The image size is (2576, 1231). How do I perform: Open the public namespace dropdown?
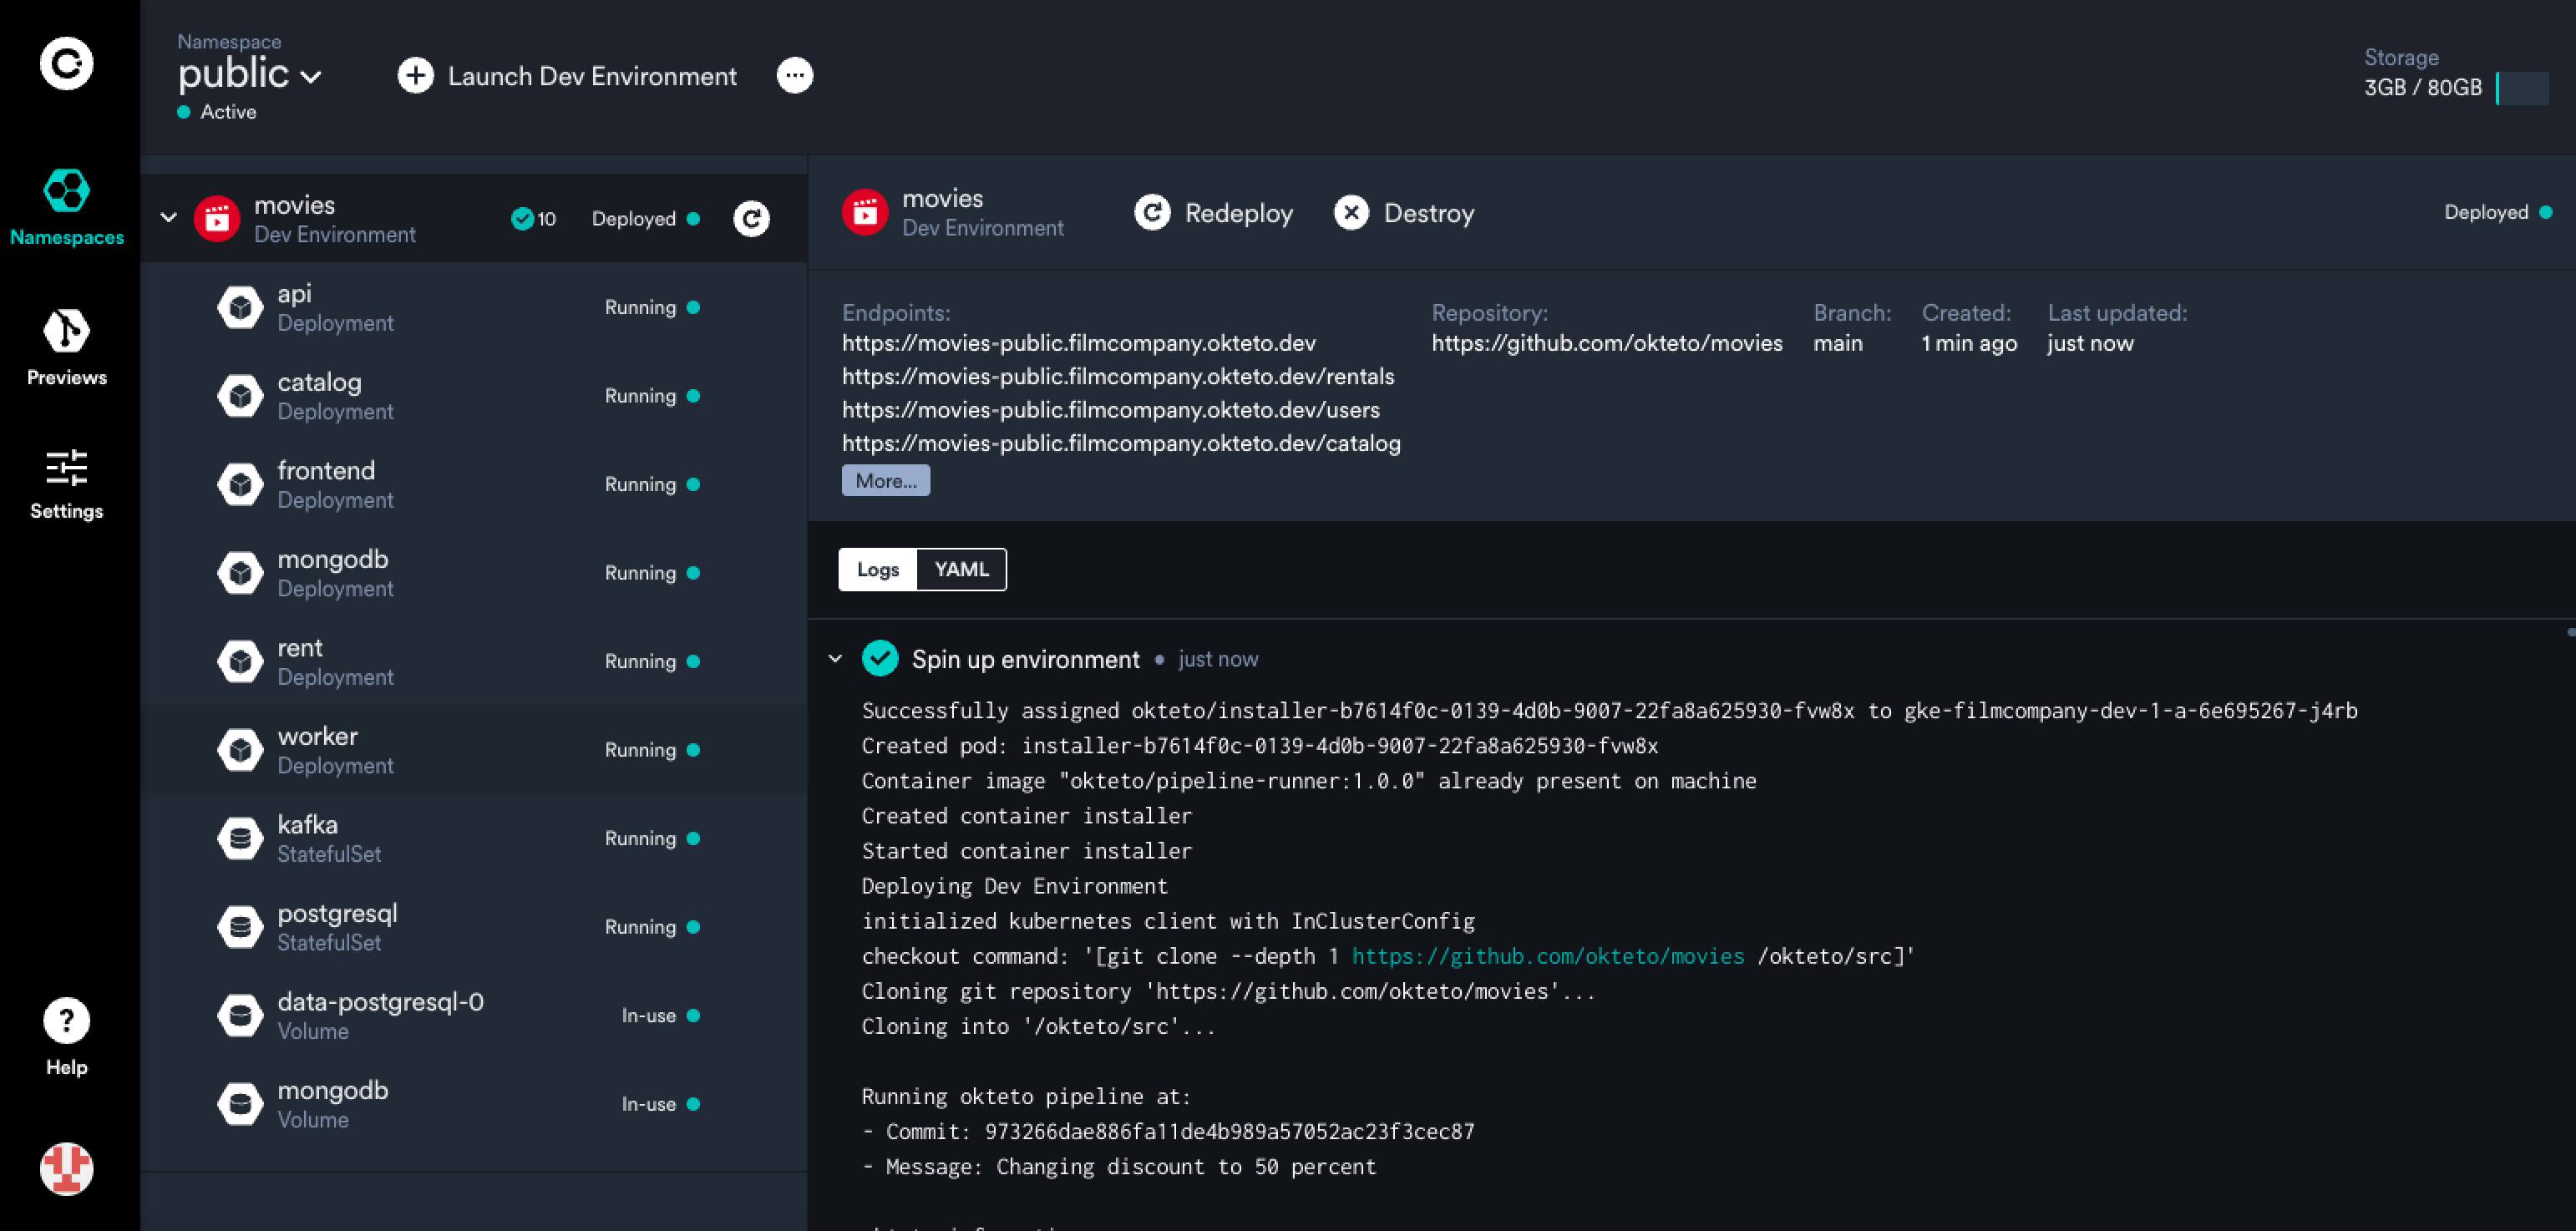(249, 74)
